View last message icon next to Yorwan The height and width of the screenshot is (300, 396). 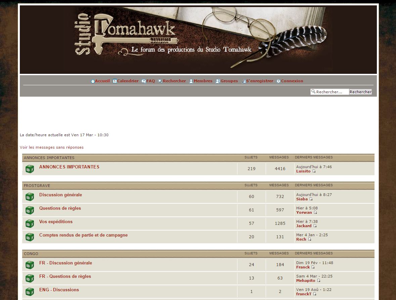point(315,212)
